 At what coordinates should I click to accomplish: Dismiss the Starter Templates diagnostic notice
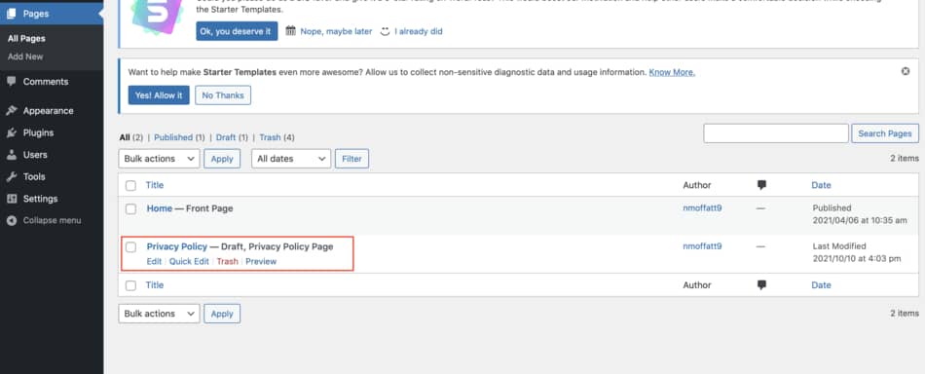[906, 71]
